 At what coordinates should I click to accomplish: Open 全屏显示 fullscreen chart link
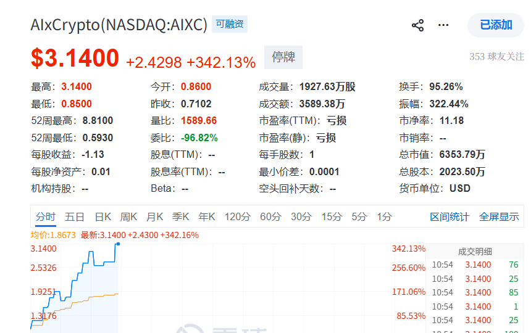coord(499,217)
